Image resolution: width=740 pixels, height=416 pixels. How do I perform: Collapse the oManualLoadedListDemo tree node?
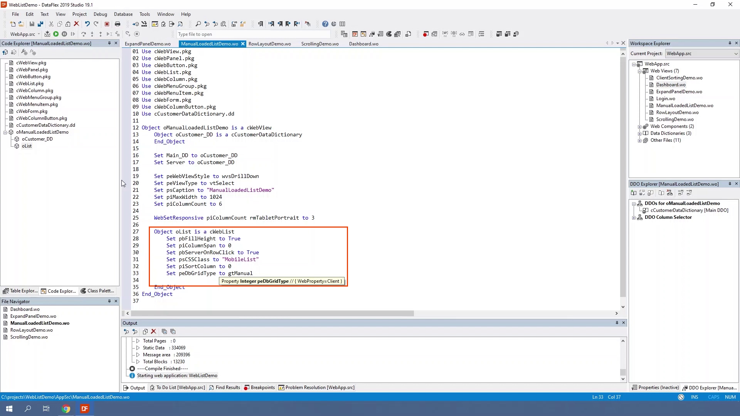pyautogui.click(x=5, y=132)
